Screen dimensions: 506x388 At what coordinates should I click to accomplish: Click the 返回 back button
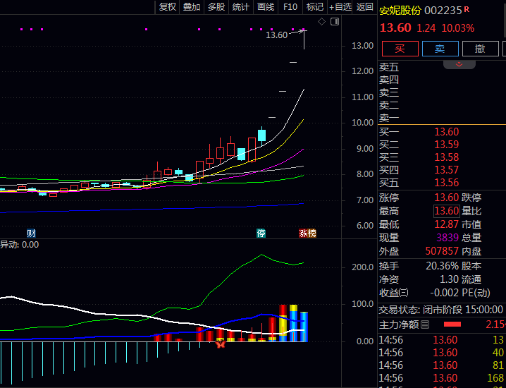[365, 7]
